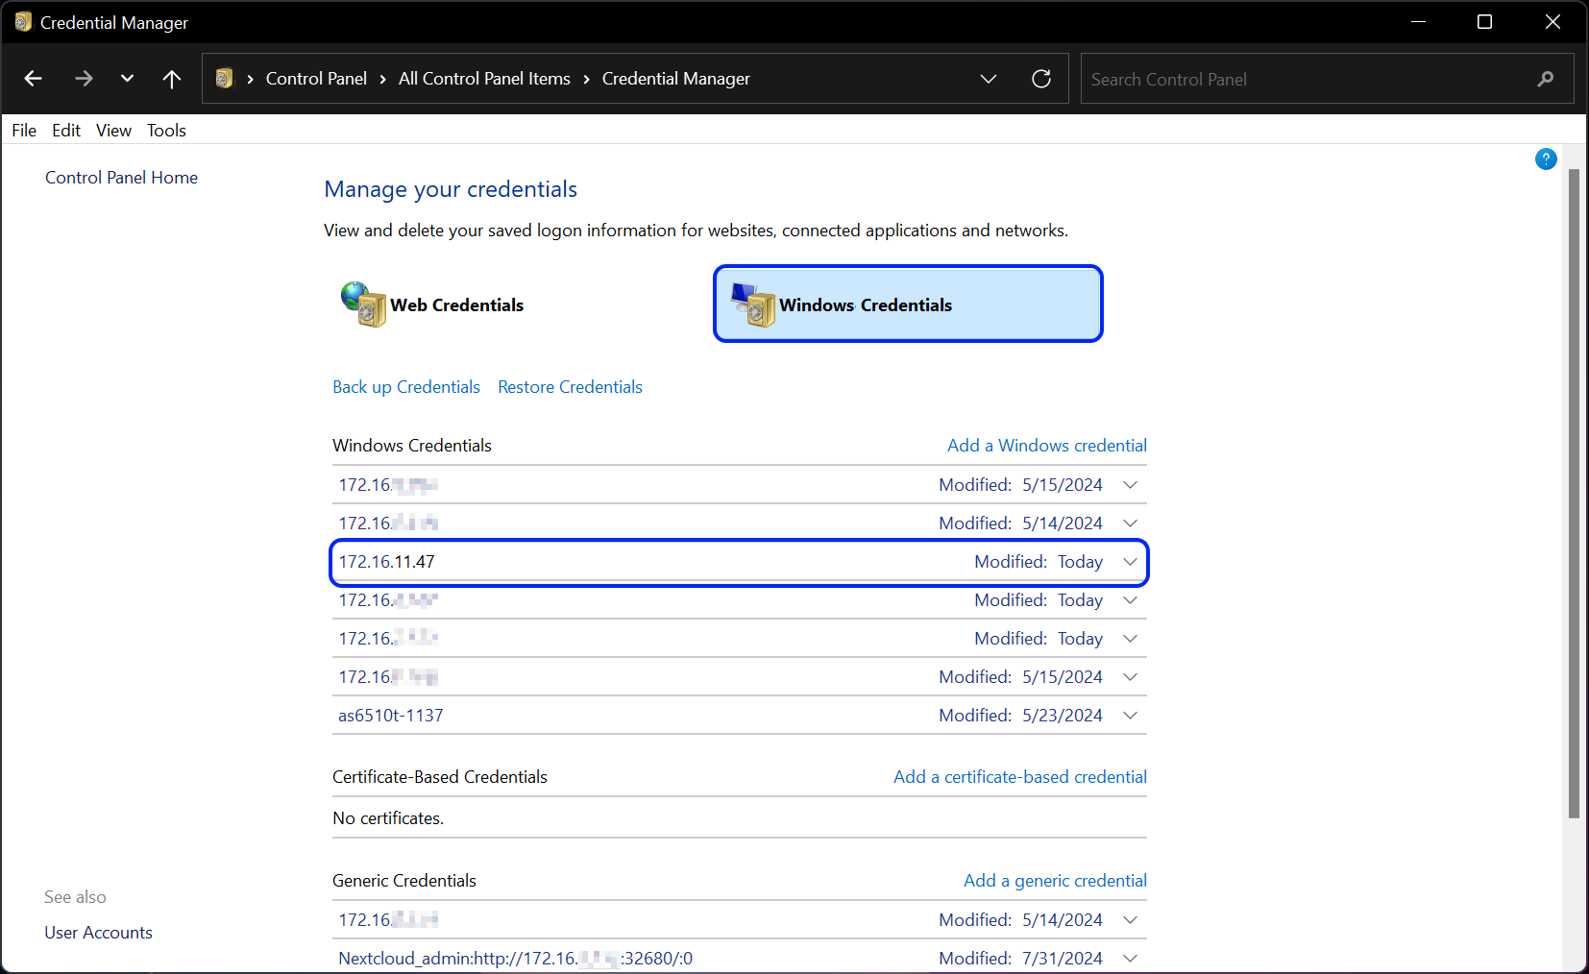Click the Back up Credentials link
Image resolution: width=1589 pixels, height=974 pixels.
[x=405, y=386]
